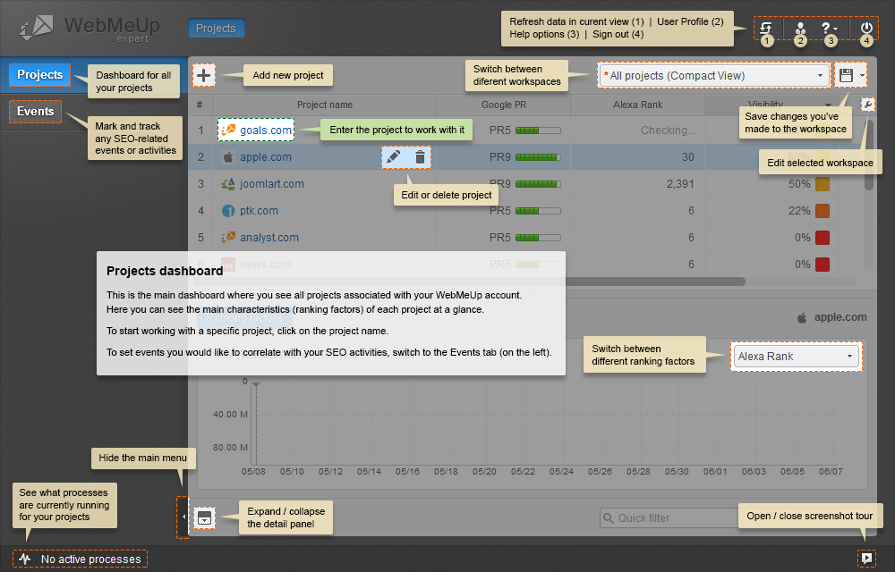Click the Visibility column sort arrow
895x572 pixels.
coord(828,105)
